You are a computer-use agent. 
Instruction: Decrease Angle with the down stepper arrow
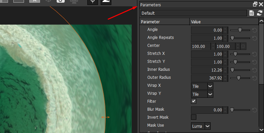pyautogui.click(x=225, y=32)
